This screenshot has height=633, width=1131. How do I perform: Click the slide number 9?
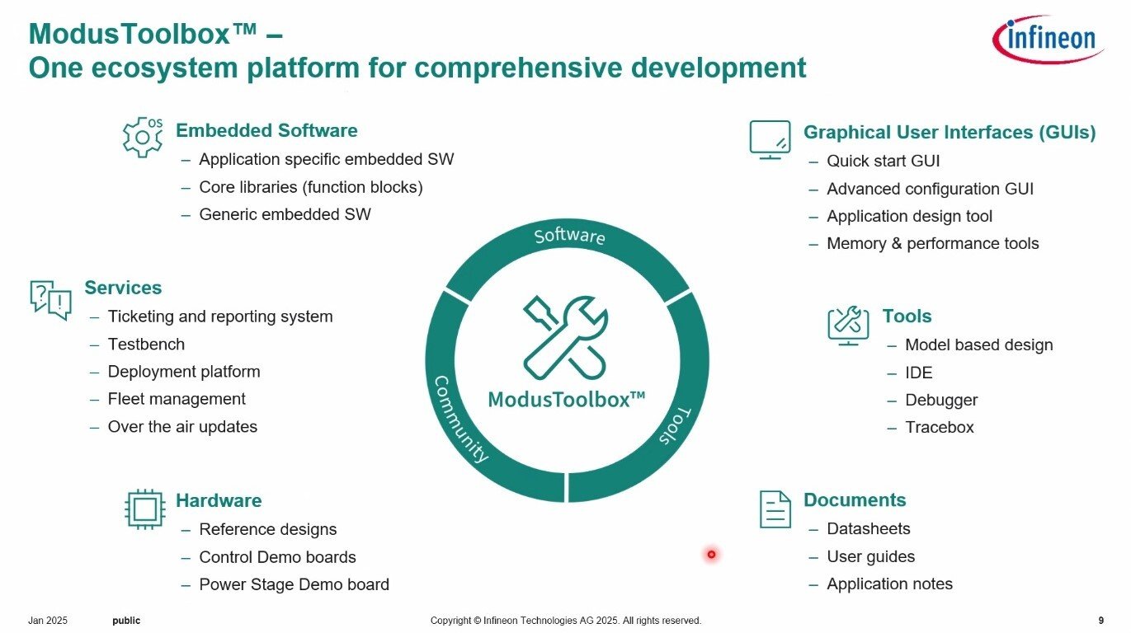click(x=1101, y=621)
